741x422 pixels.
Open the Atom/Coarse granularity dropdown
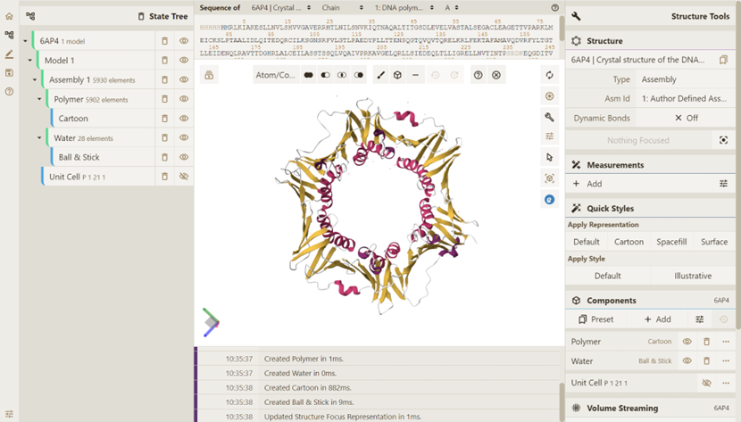pyautogui.click(x=275, y=76)
